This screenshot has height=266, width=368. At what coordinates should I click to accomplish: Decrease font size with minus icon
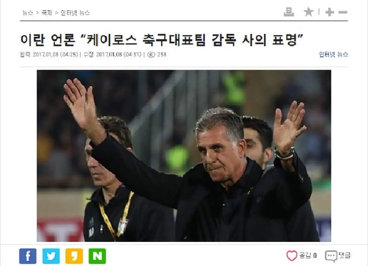click(343, 12)
